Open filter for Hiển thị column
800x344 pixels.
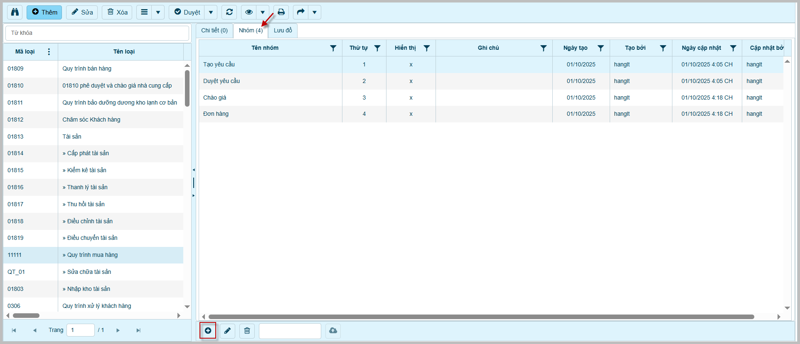click(426, 48)
